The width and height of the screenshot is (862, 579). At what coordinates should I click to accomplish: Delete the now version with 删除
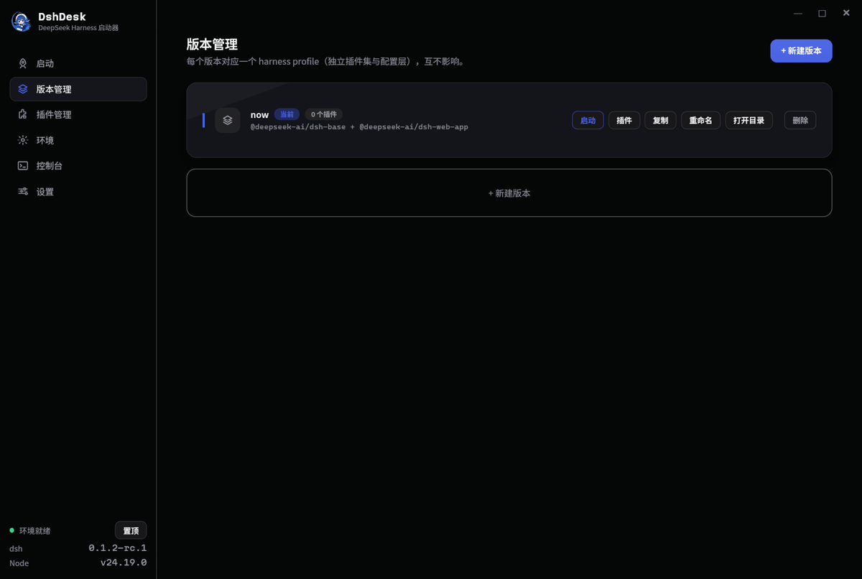point(800,121)
